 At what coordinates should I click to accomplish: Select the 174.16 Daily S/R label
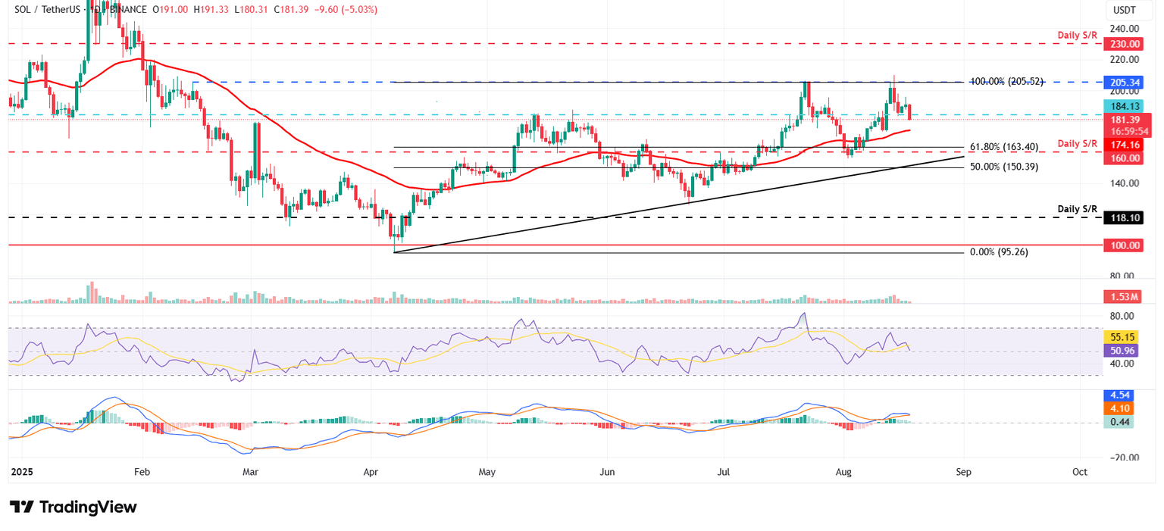coord(1124,145)
